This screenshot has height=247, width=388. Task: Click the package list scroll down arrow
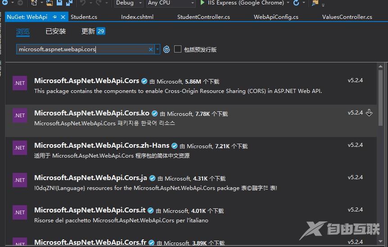pos(380,241)
